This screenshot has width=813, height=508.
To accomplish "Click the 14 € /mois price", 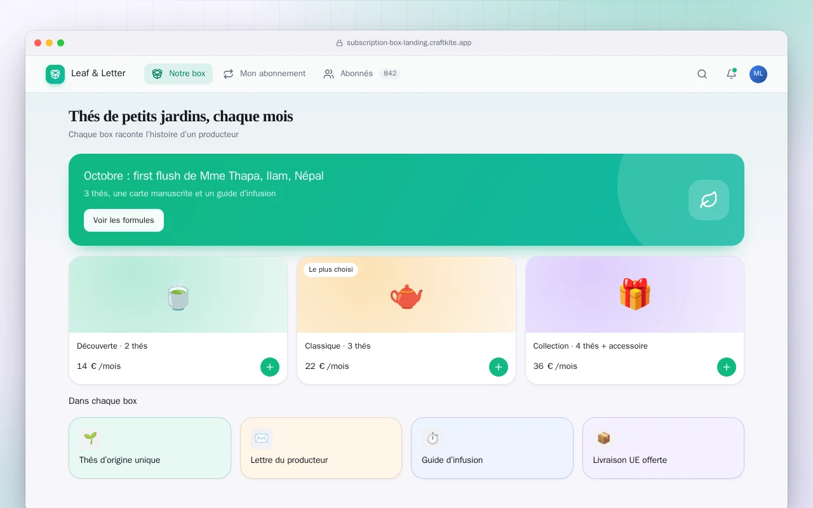I will pyautogui.click(x=99, y=366).
